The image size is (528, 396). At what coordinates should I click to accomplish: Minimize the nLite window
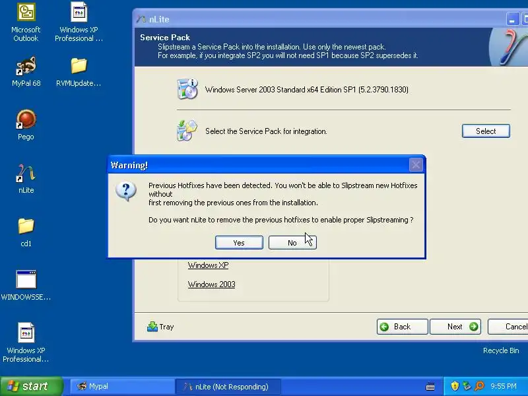[x=512, y=20]
